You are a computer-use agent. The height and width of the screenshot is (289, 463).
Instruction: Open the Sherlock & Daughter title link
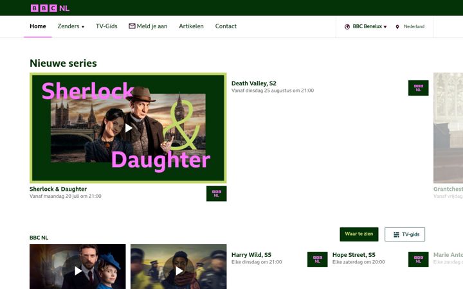pyautogui.click(x=58, y=189)
